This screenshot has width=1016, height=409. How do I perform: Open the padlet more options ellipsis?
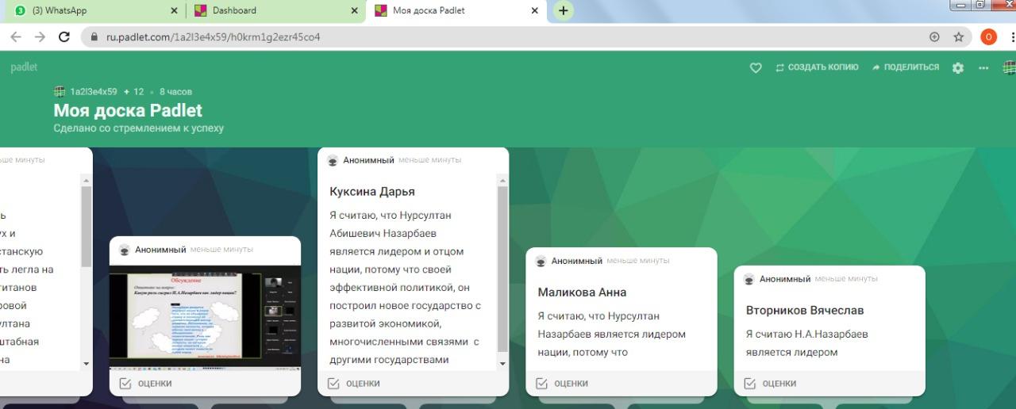point(983,68)
